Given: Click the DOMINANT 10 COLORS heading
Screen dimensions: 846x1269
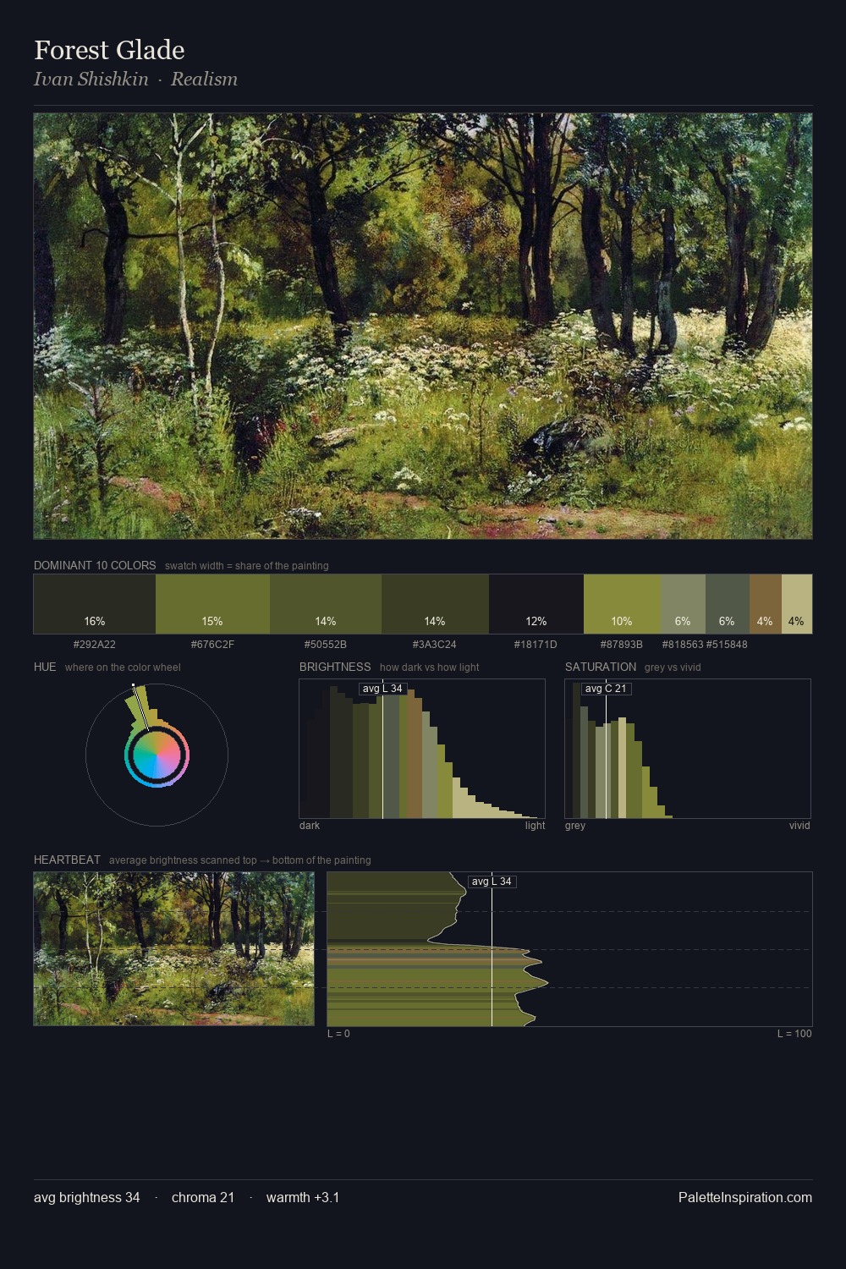Looking at the screenshot, I should 95,565.
